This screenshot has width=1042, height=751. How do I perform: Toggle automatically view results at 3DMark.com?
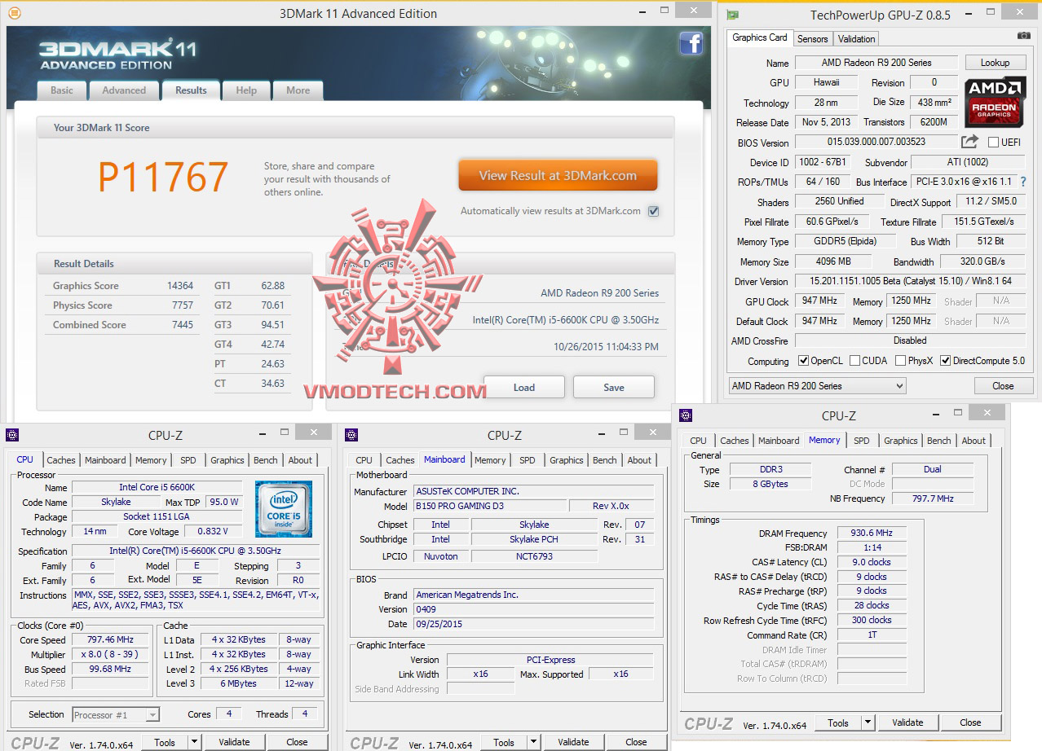click(653, 211)
